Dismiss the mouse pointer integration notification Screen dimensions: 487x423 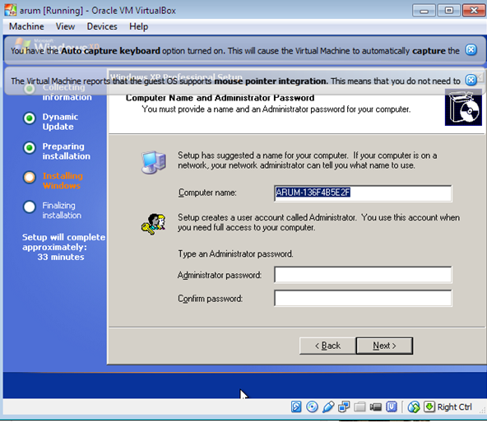(471, 80)
